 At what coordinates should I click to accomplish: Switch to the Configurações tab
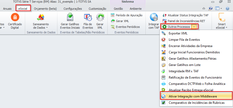(x=73, y=9)
